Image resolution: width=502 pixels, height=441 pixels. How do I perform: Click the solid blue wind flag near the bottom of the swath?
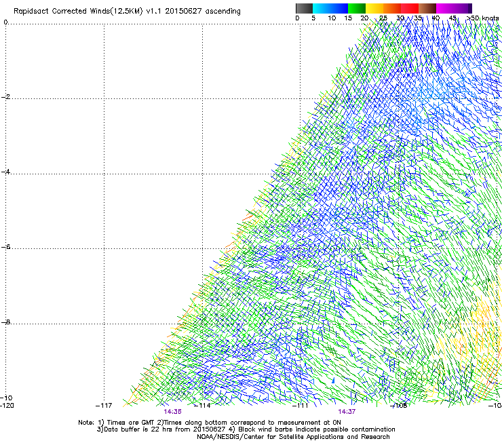333,380
